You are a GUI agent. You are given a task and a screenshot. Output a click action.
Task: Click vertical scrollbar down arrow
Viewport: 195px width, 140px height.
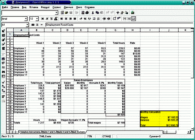[x=192, y=129]
